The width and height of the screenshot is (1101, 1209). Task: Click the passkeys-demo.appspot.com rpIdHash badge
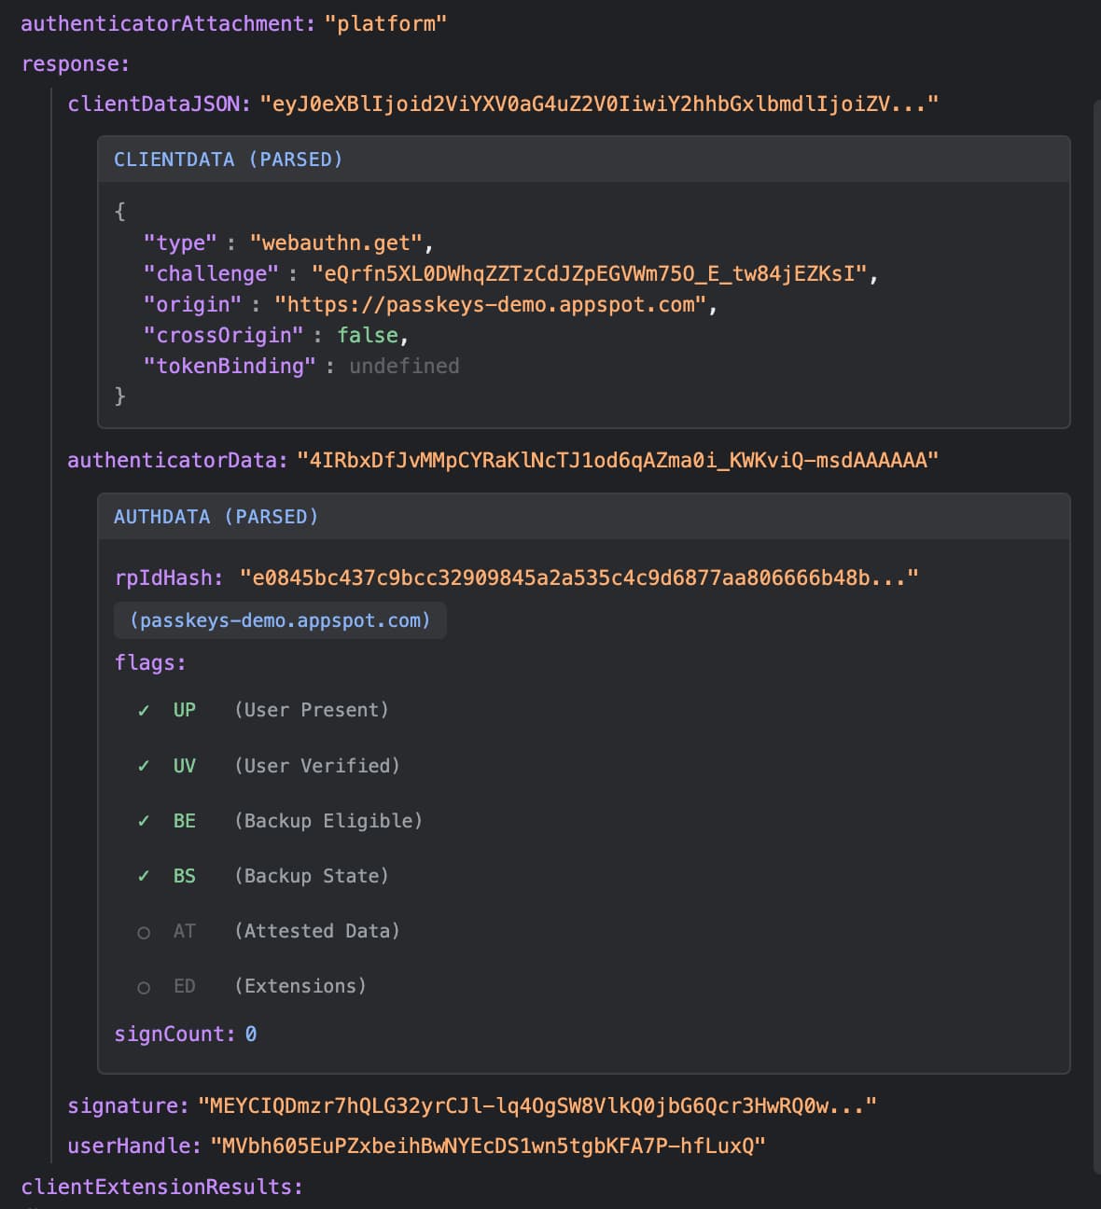(280, 619)
